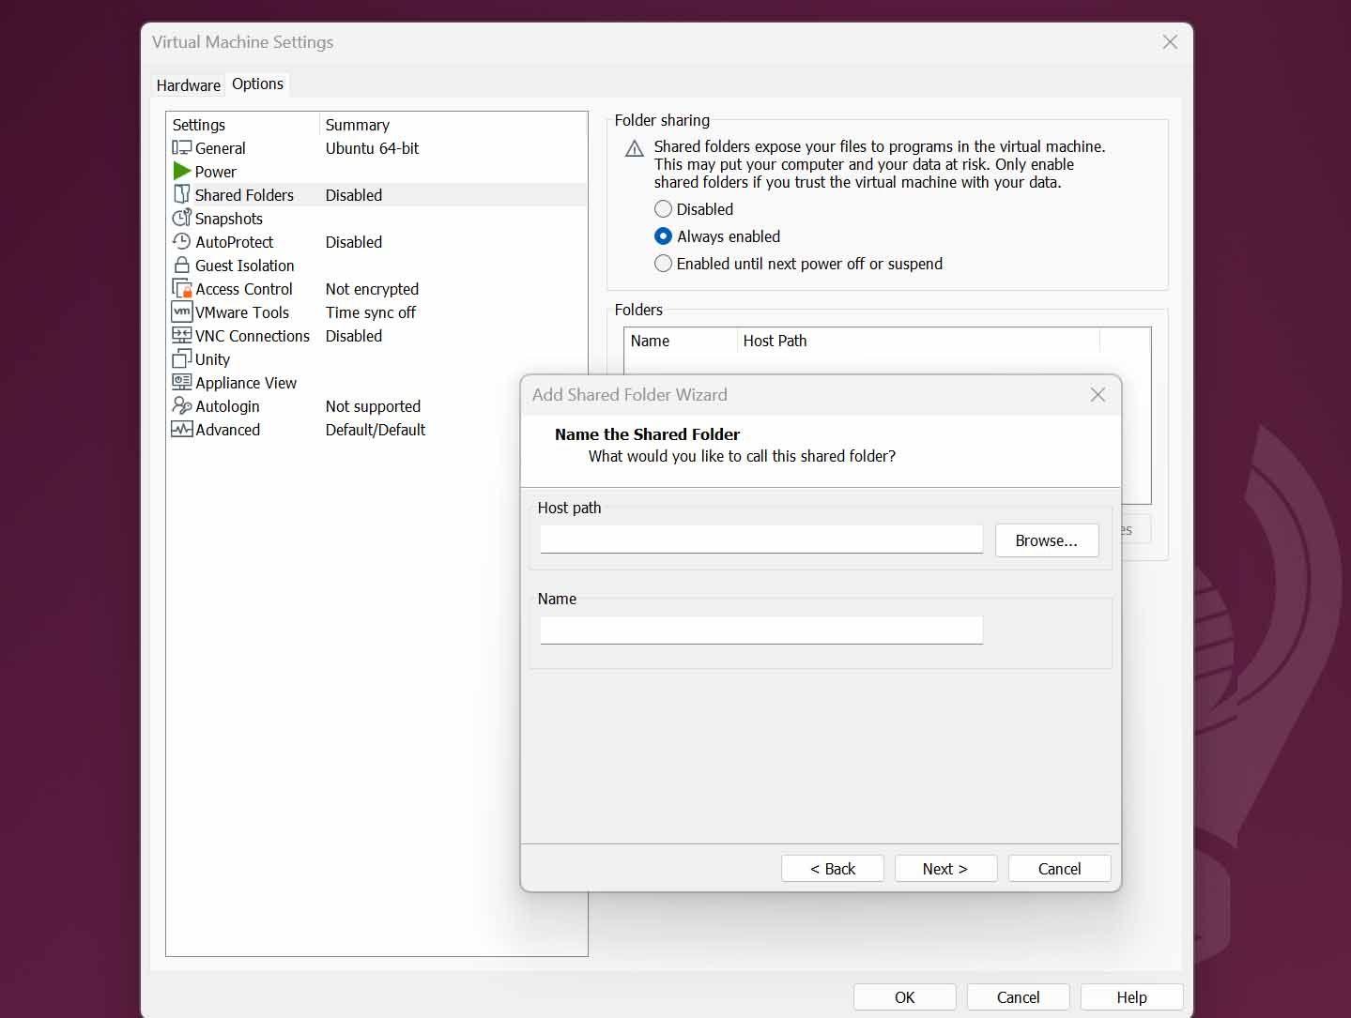Select the Guest Isolation row
Image resolution: width=1351 pixels, height=1018 pixels.
(376, 266)
